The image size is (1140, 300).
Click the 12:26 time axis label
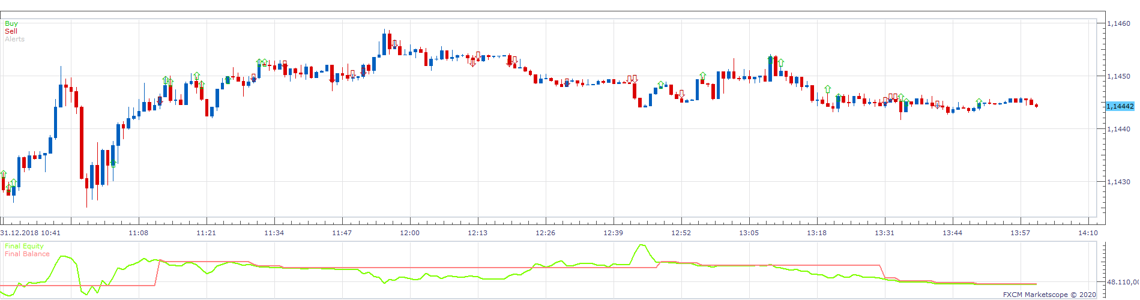(x=546, y=233)
